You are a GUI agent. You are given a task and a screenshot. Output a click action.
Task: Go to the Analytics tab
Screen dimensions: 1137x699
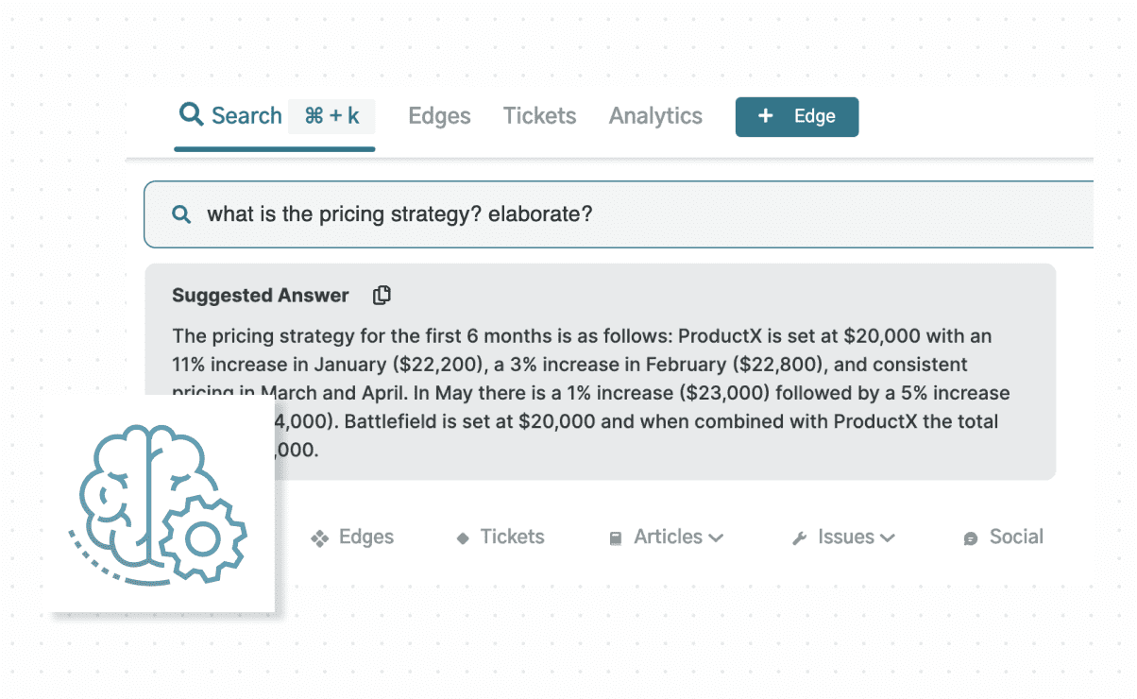655,116
